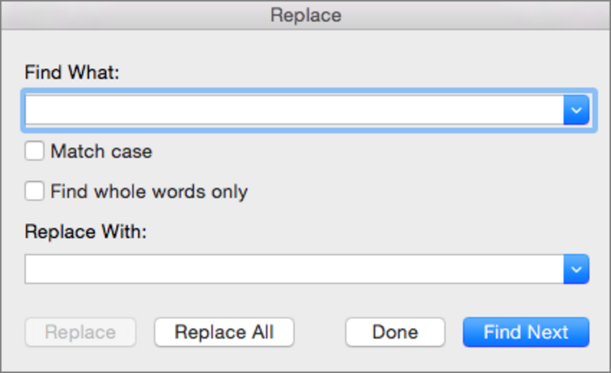Click the Find What text field

click(294, 110)
